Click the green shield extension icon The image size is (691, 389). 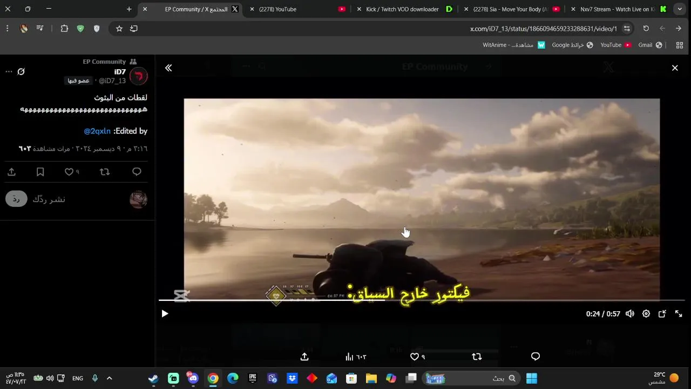click(x=80, y=29)
